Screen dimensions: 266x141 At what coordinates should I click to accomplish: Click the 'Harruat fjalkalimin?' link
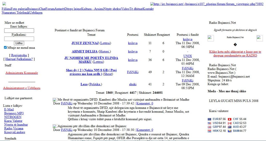point(19,59)
